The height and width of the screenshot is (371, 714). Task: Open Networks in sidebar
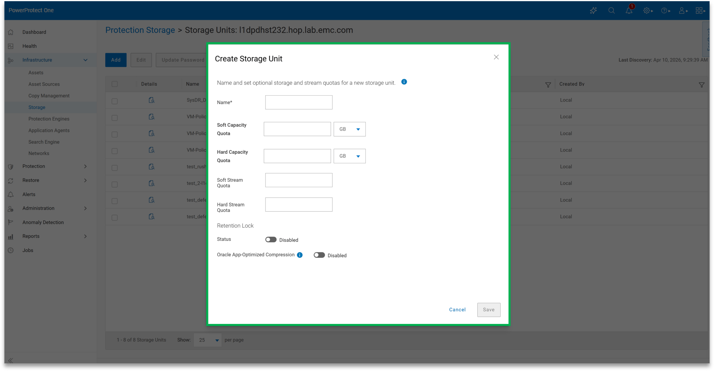(38, 153)
